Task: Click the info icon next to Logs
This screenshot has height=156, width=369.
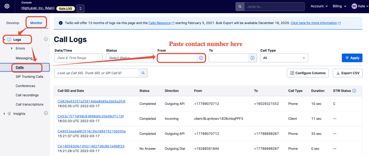Action: (46, 39)
